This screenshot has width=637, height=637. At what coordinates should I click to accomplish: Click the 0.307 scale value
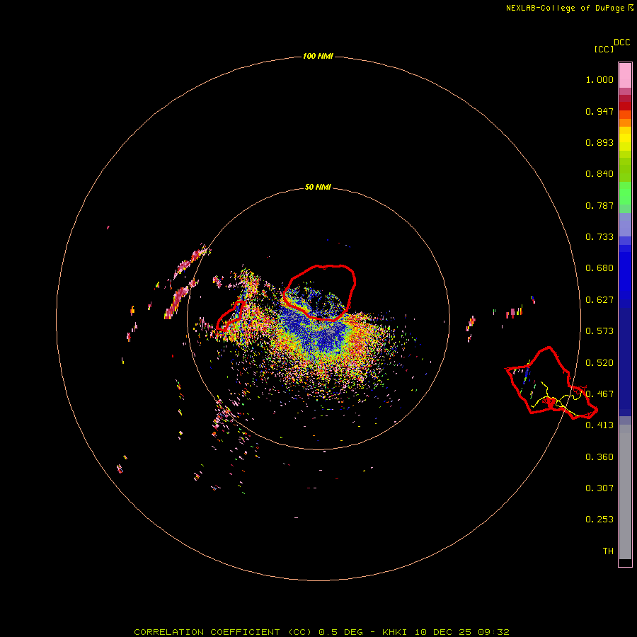[599, 488]
